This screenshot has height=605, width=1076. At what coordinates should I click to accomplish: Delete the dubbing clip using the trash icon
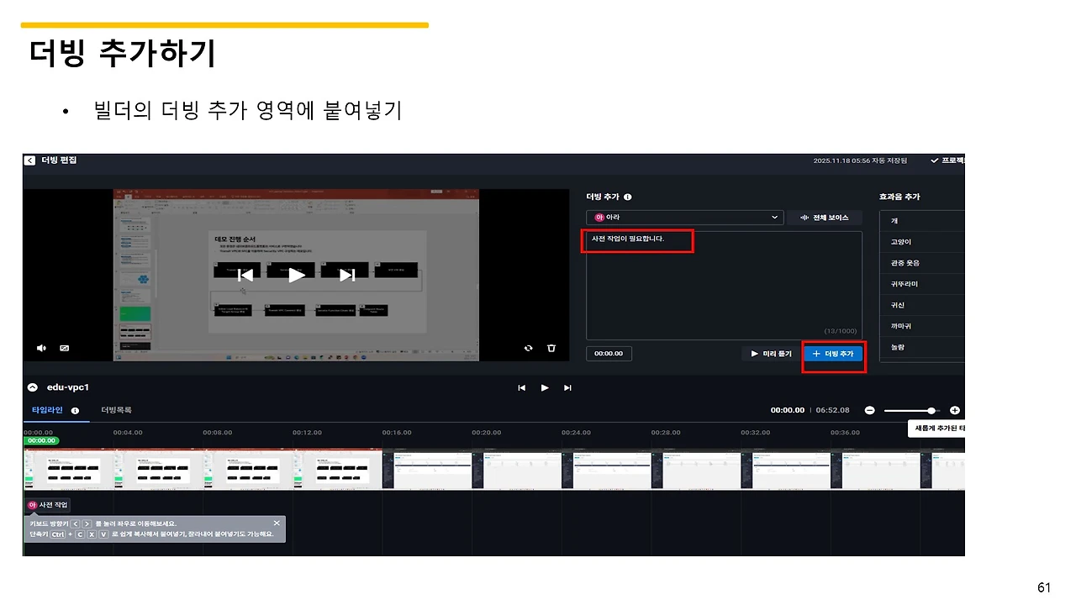tap(551, 347)
